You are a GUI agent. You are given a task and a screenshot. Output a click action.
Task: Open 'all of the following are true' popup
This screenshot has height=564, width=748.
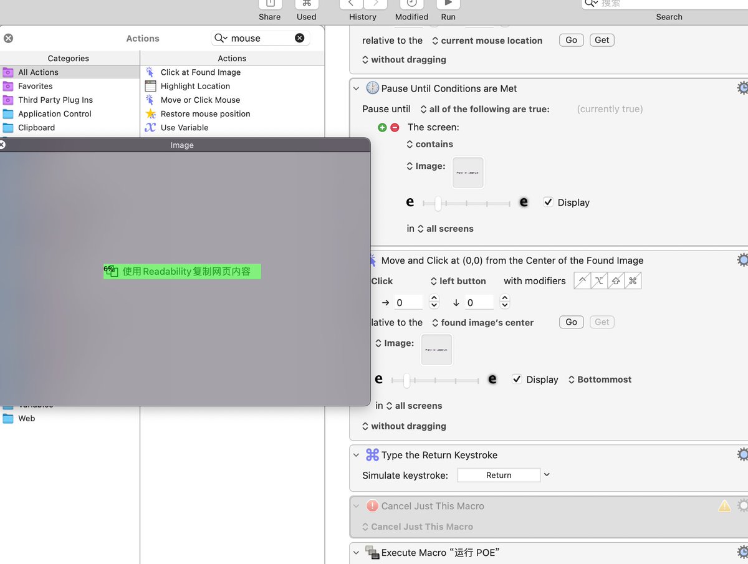tap(485, 109)
